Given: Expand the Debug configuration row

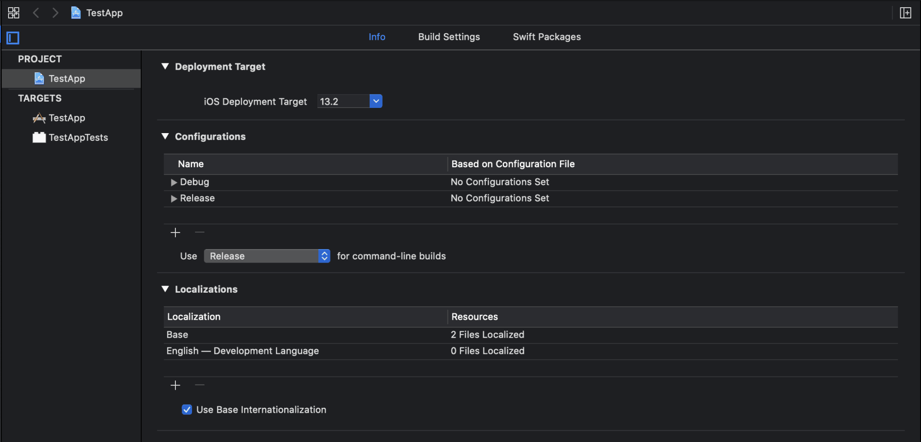Looking at the screenshot, I should tap(174, 182).
